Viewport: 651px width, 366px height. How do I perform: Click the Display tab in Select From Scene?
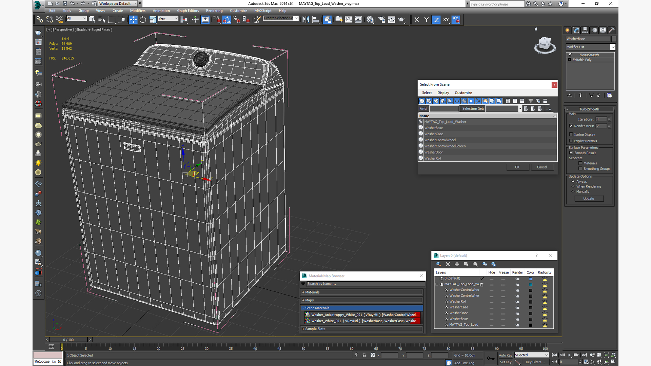coord(443,93)
